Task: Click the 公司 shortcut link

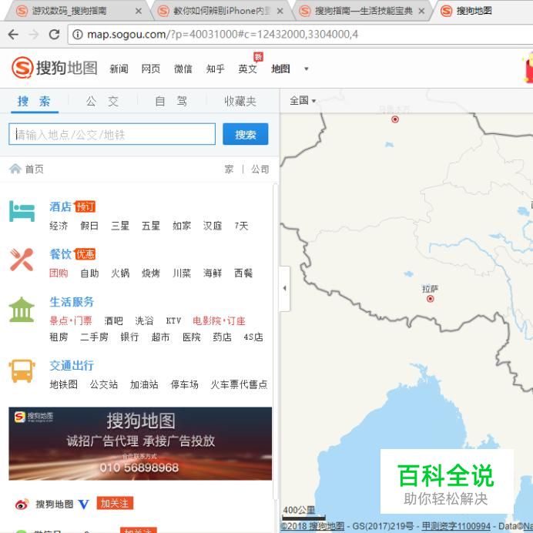Action: (260, 169)
